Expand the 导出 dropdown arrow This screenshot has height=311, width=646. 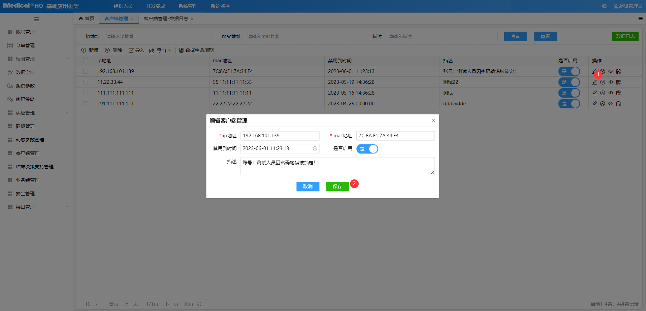[x=170, y=50]
